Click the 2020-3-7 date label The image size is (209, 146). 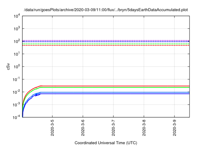point(113,128)
